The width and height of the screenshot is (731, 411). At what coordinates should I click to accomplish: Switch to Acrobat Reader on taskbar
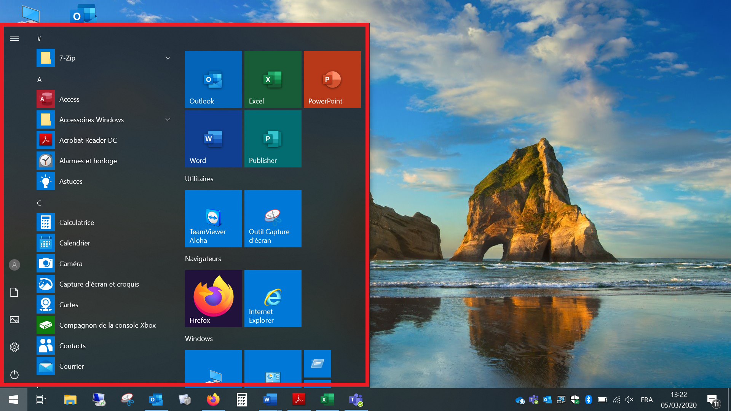pos(299,400)
